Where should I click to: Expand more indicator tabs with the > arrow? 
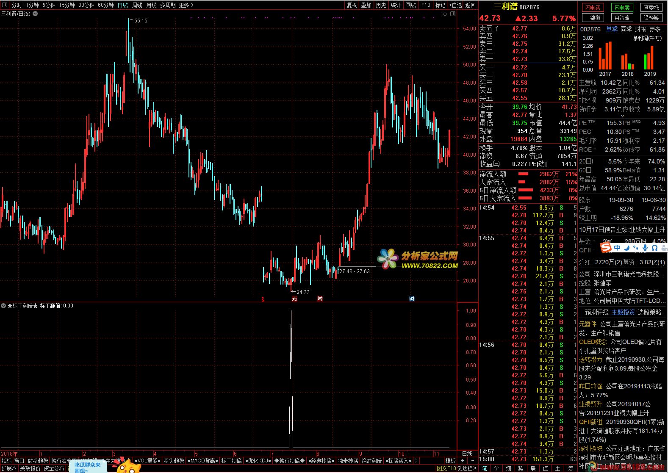pos(416,461)
